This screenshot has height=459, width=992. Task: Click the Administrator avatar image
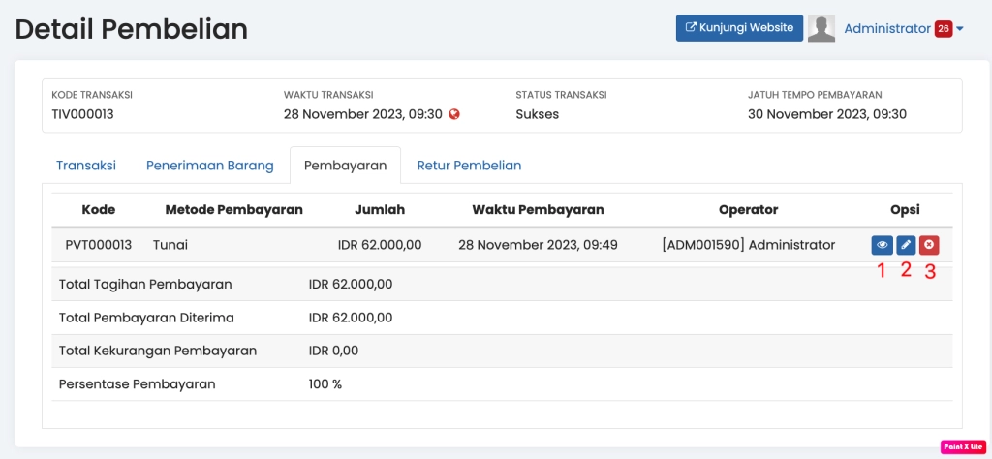821,28
